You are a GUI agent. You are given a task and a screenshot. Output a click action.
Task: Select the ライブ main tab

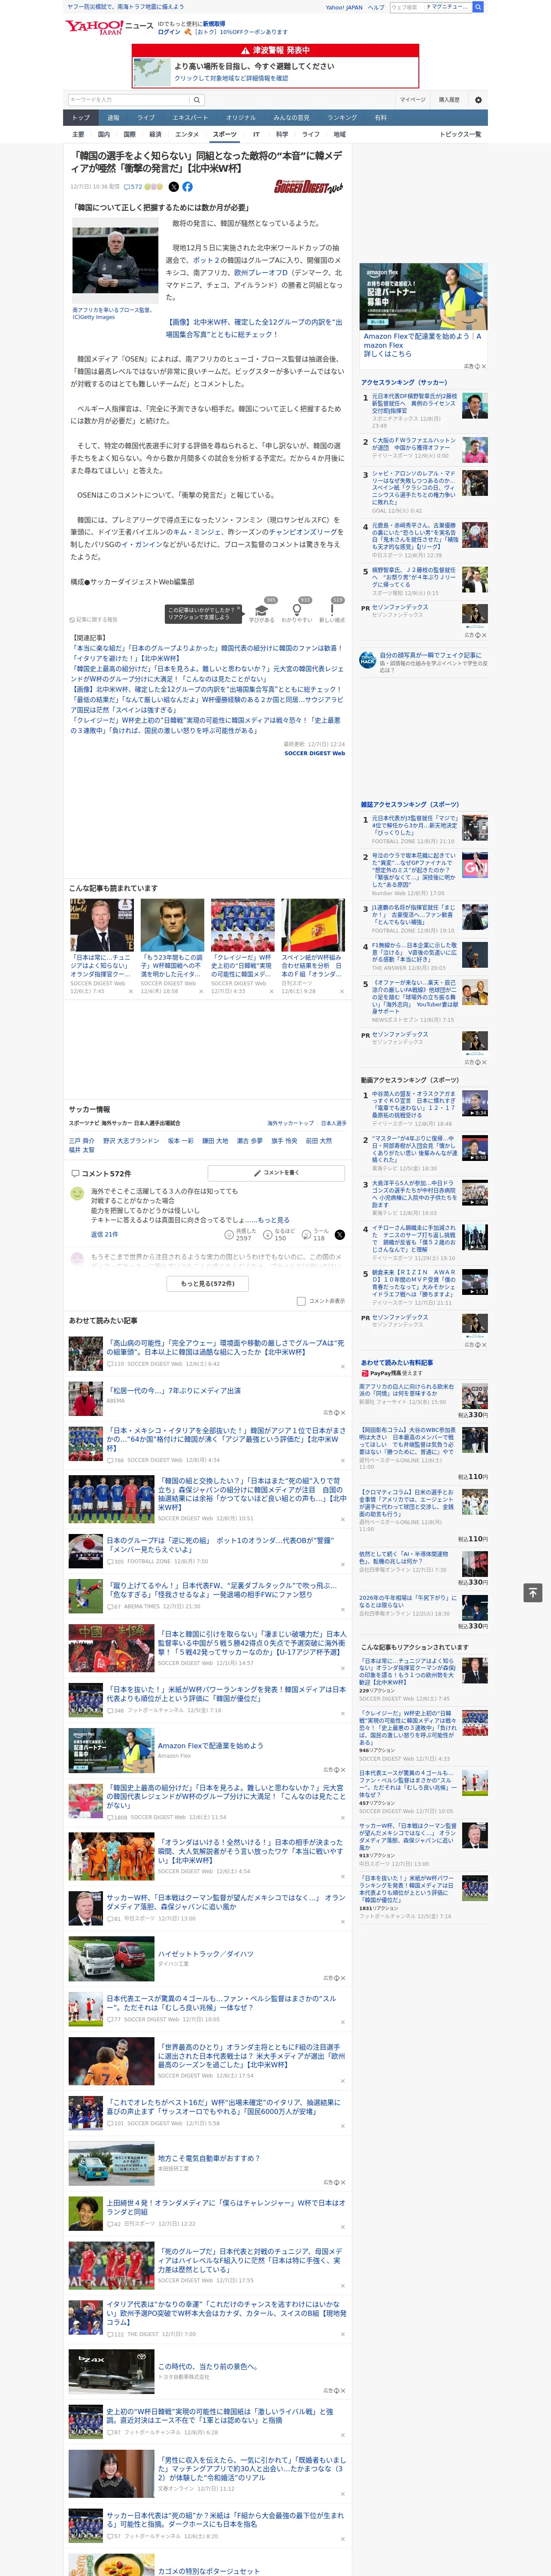tap(146, 117)
